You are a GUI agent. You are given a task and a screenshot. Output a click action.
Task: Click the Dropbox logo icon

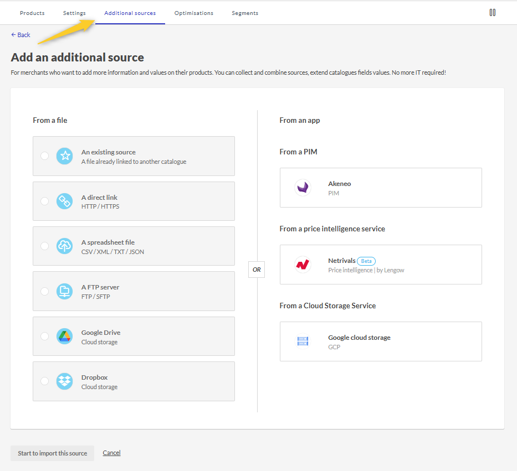(x=65, y=381)
